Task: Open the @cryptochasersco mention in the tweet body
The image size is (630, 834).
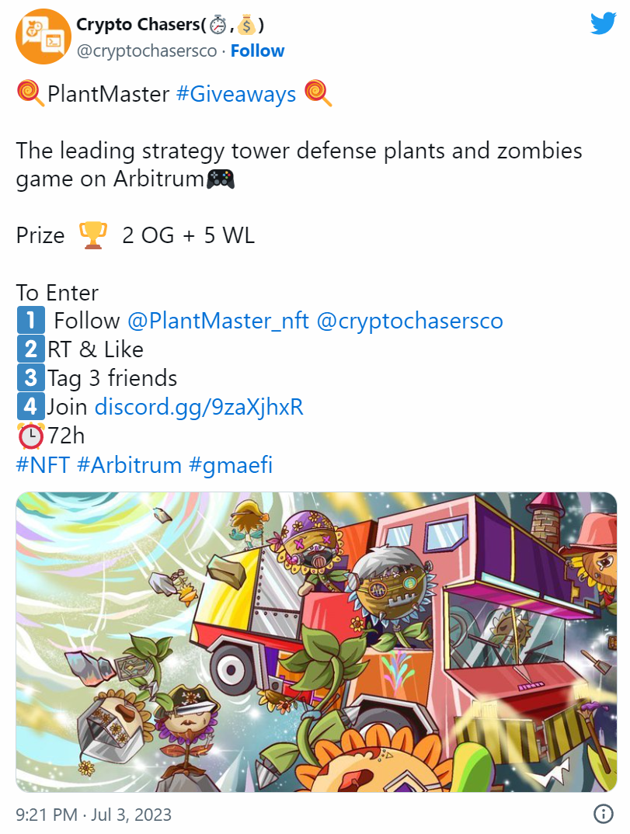Action: pos(409,321)
